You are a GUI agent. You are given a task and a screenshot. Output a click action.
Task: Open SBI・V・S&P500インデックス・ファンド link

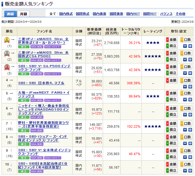[x=44, y=68]
